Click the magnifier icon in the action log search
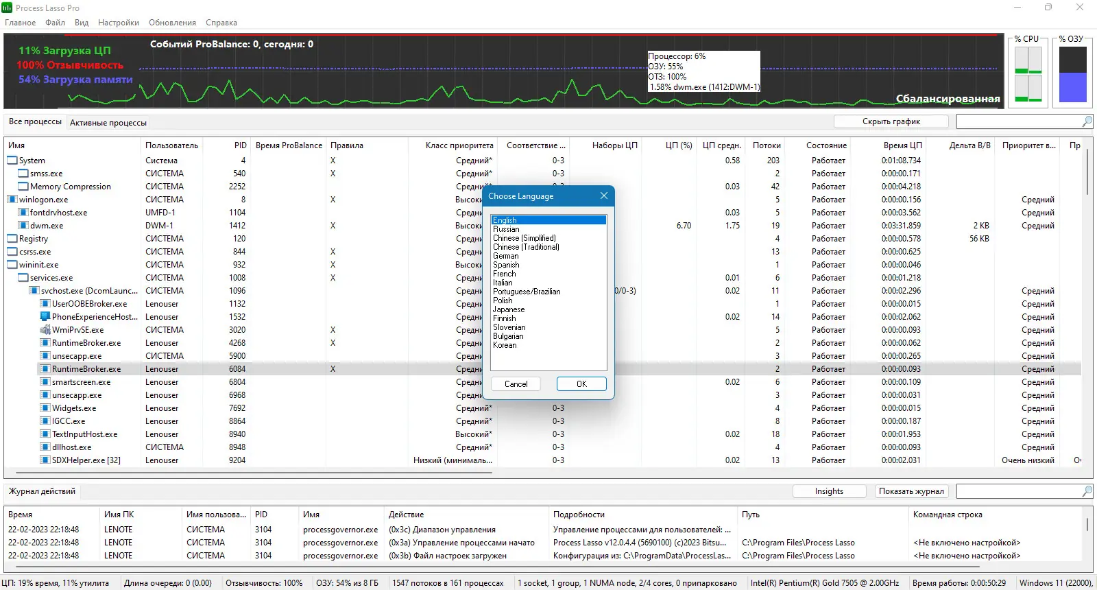The width and height of the screenshot is (1097, 590). tap(1087, 491)
